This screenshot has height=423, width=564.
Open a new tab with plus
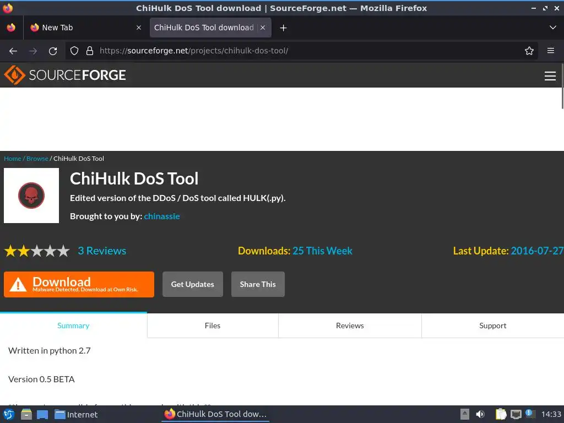click(283, 28)
